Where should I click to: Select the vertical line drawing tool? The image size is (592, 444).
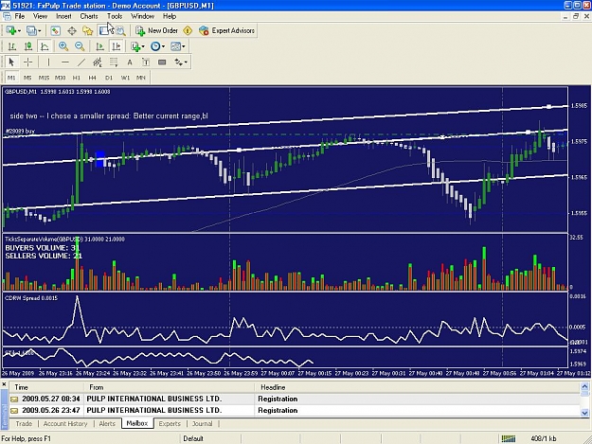click(48, 62)
